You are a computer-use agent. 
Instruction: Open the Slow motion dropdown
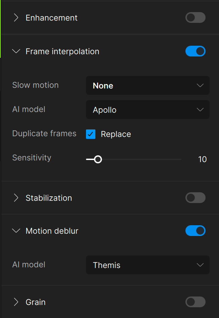point(147,86)
